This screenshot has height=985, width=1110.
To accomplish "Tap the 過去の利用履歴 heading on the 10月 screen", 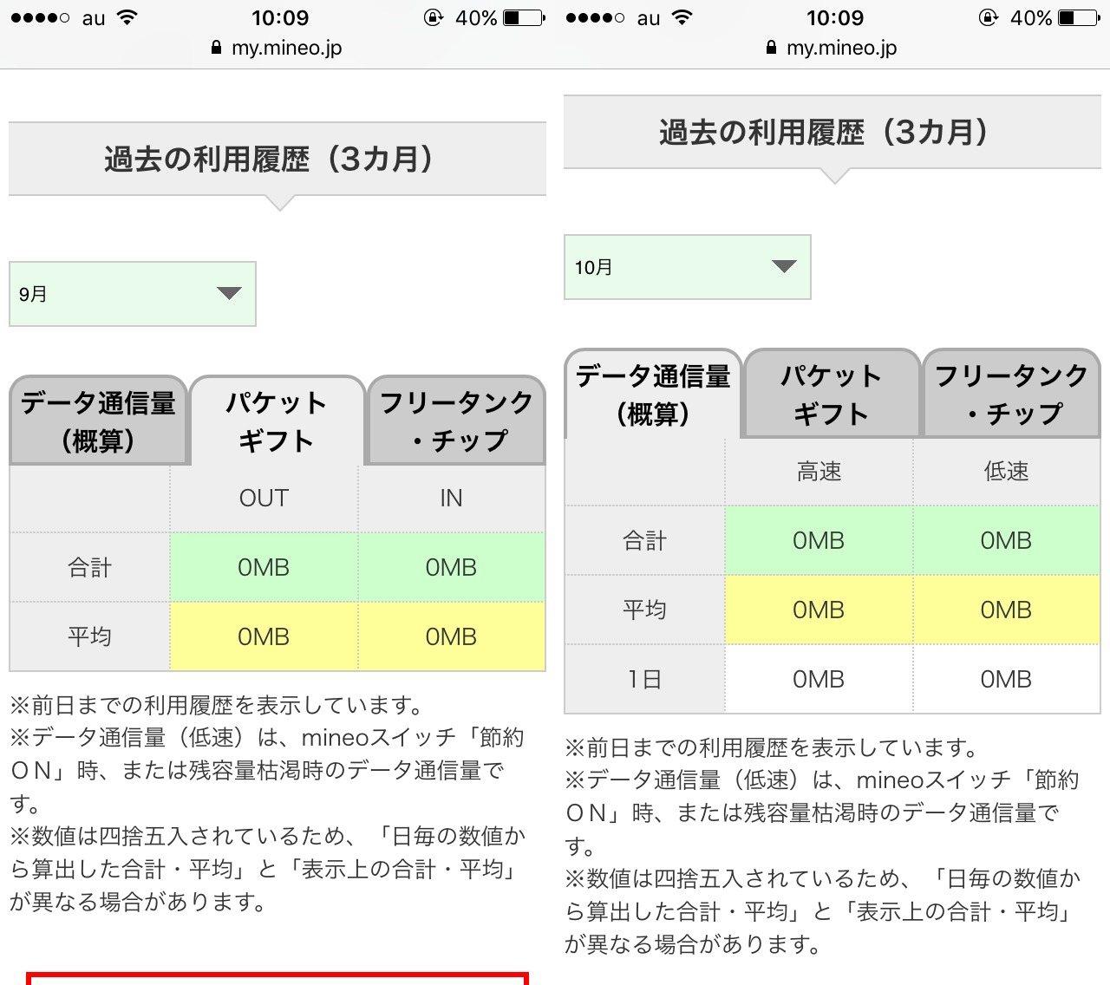I will (x=832, y=133).
